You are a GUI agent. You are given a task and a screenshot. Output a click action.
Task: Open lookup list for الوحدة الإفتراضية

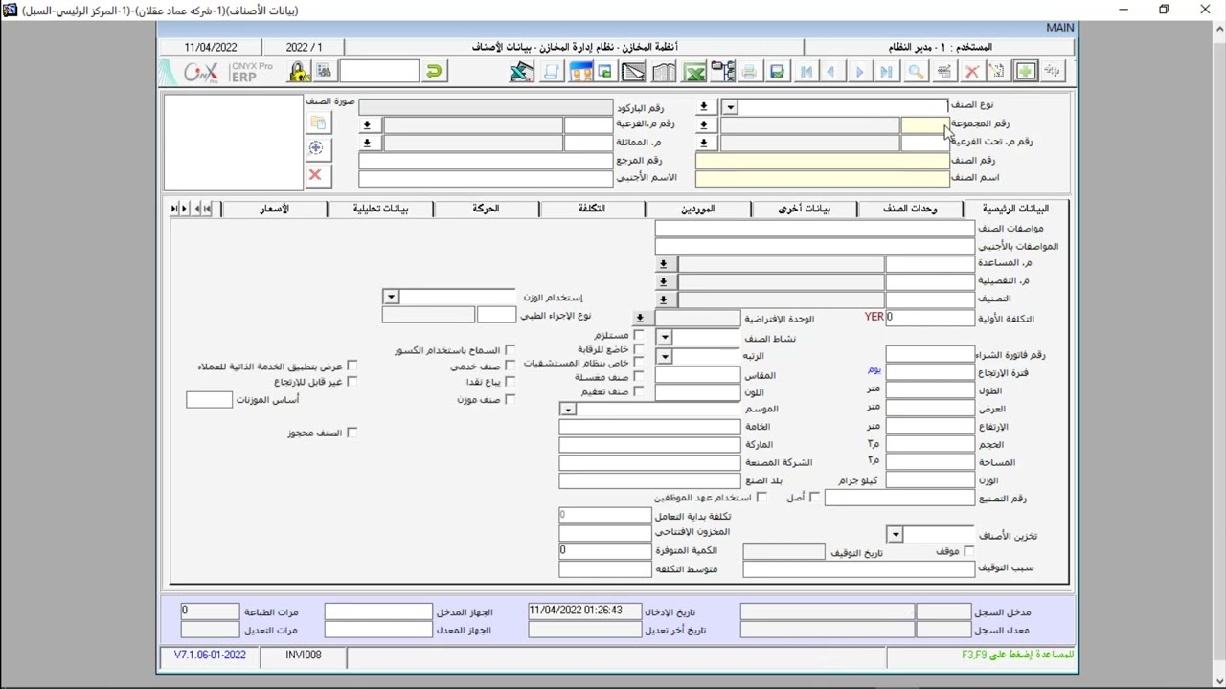[640, 318]
